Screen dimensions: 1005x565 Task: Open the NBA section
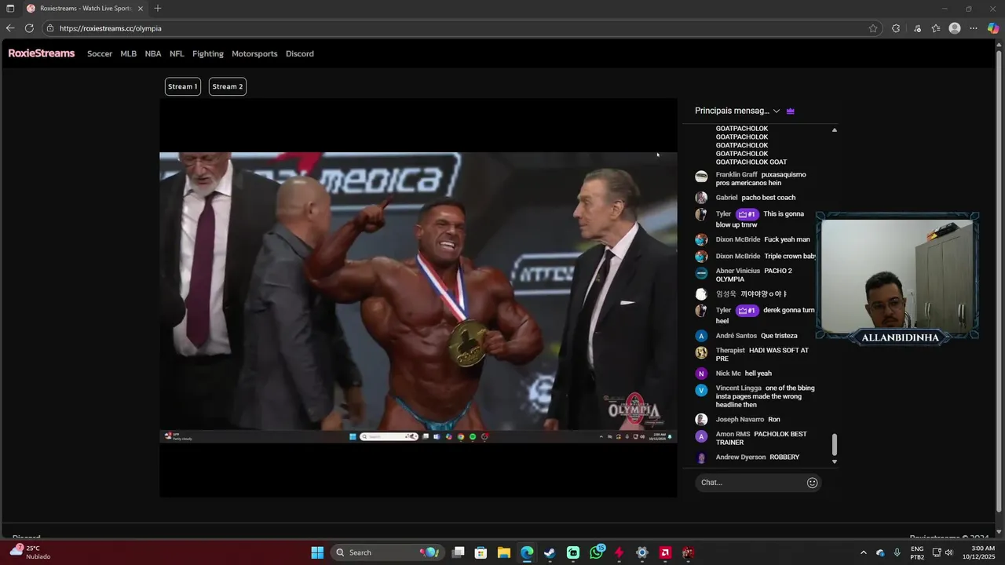click(x=153, y=54)
